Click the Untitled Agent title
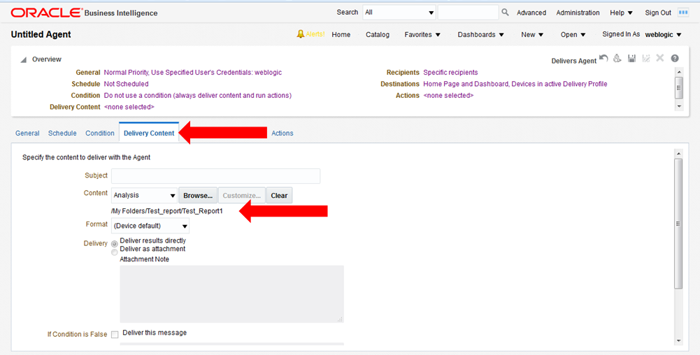Image resolution: width=700 pixels, height=355 pixels. (x=41, y=34)
